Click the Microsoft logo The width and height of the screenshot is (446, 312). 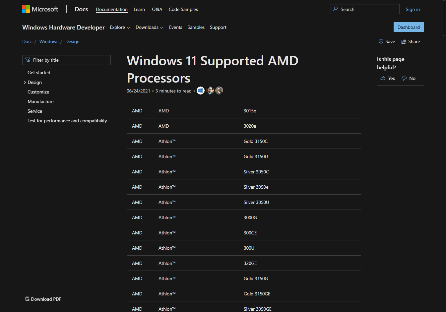point(40,9)
